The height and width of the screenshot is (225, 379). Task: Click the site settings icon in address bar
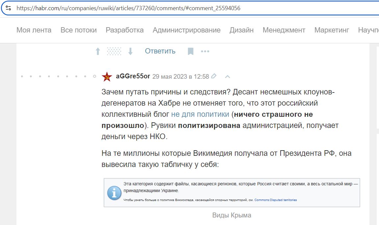(x=8, y=8)
